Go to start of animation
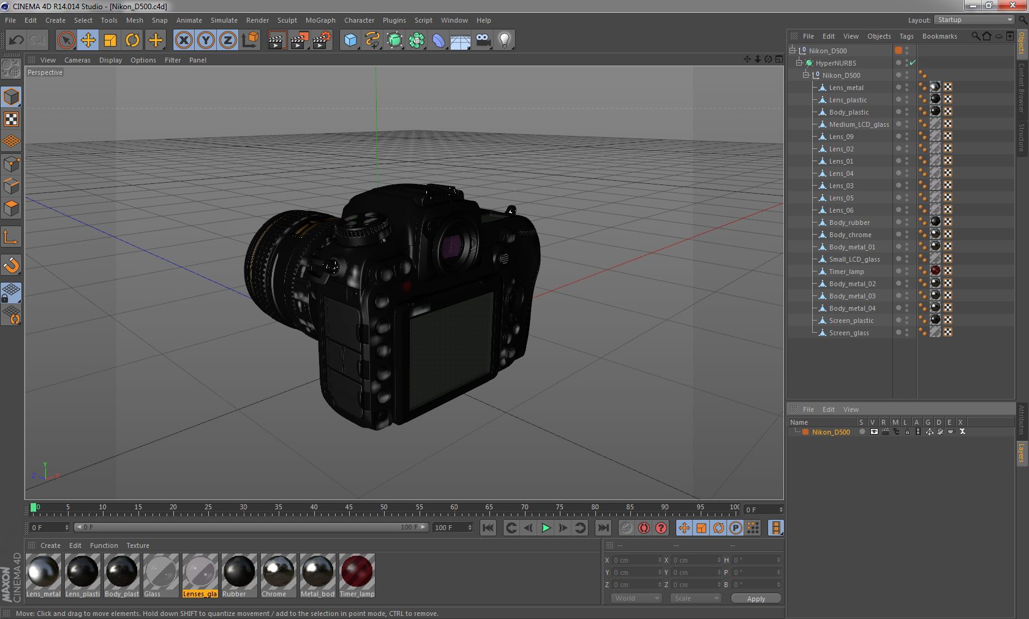This screenshot has width=1029, height=619. click(488, 528)
